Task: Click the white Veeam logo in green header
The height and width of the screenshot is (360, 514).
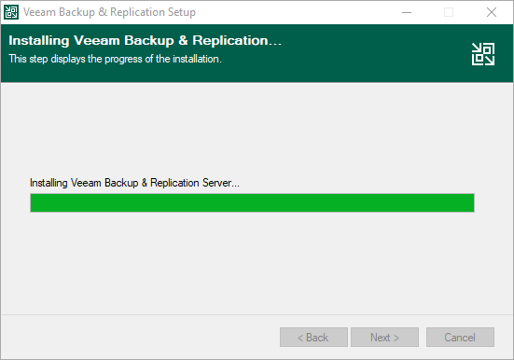Action: (x=483, y=54)
